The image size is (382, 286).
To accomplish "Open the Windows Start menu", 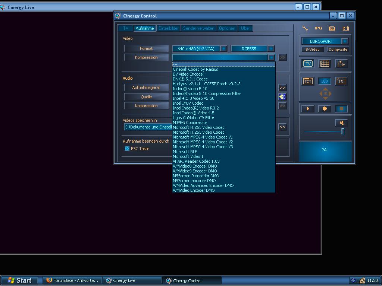I will click(19, 280).
